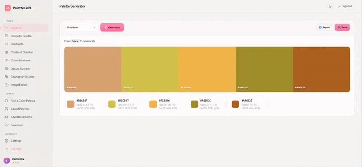Open the Random palette mode dropdown
Image resolution: width=362 pixels, height=167 pixels.
click(x=81, y=28)
